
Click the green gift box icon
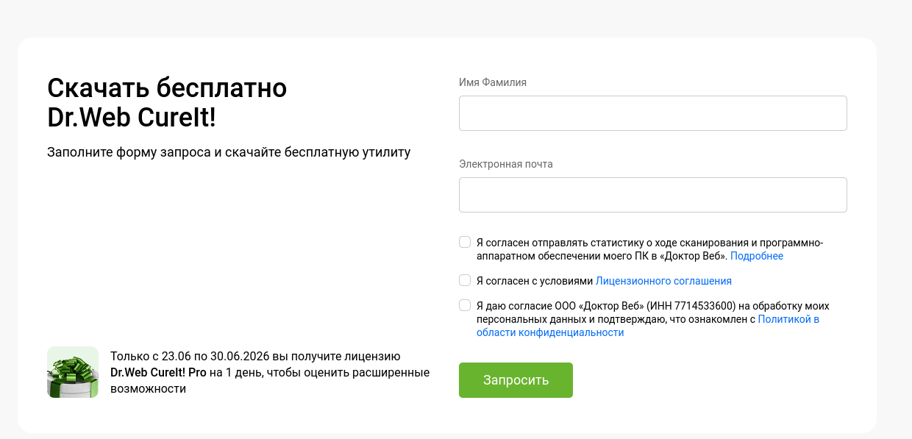[x=73, y=372]
